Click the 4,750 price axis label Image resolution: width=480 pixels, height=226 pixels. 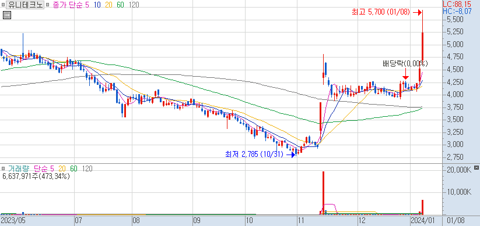pos(454,57)
